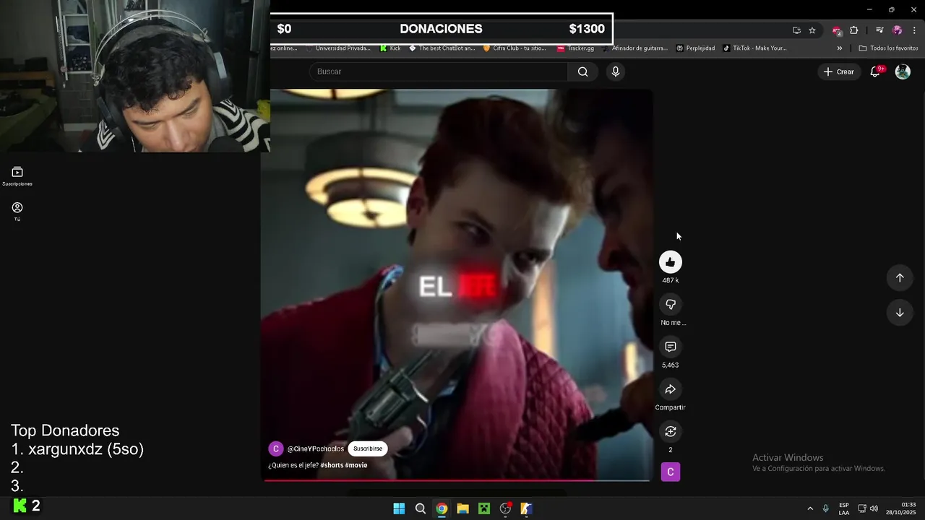Open File Explorer from the taskbar
Viewport: 925px width, 520px height.
tap(462, 508)
